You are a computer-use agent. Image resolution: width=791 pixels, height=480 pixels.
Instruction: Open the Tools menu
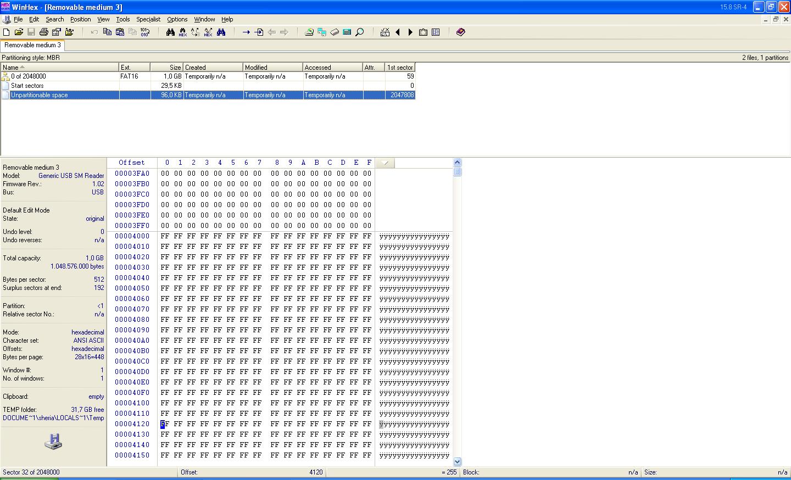(x=123, y=19)
